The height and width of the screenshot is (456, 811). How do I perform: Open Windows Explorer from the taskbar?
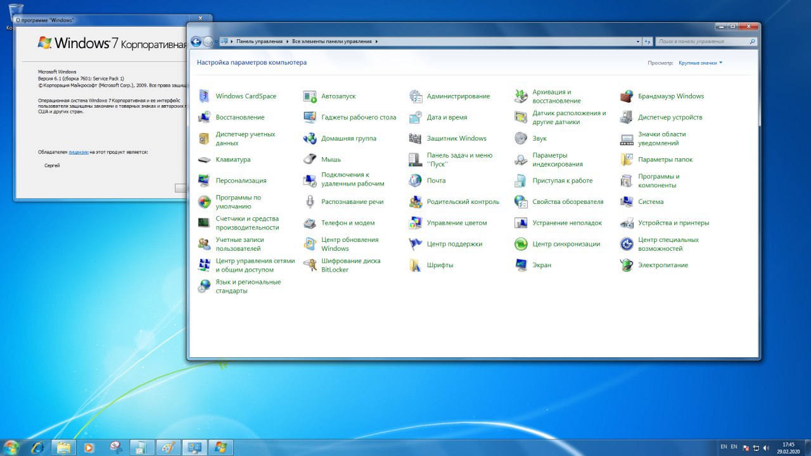click(64, 447)
